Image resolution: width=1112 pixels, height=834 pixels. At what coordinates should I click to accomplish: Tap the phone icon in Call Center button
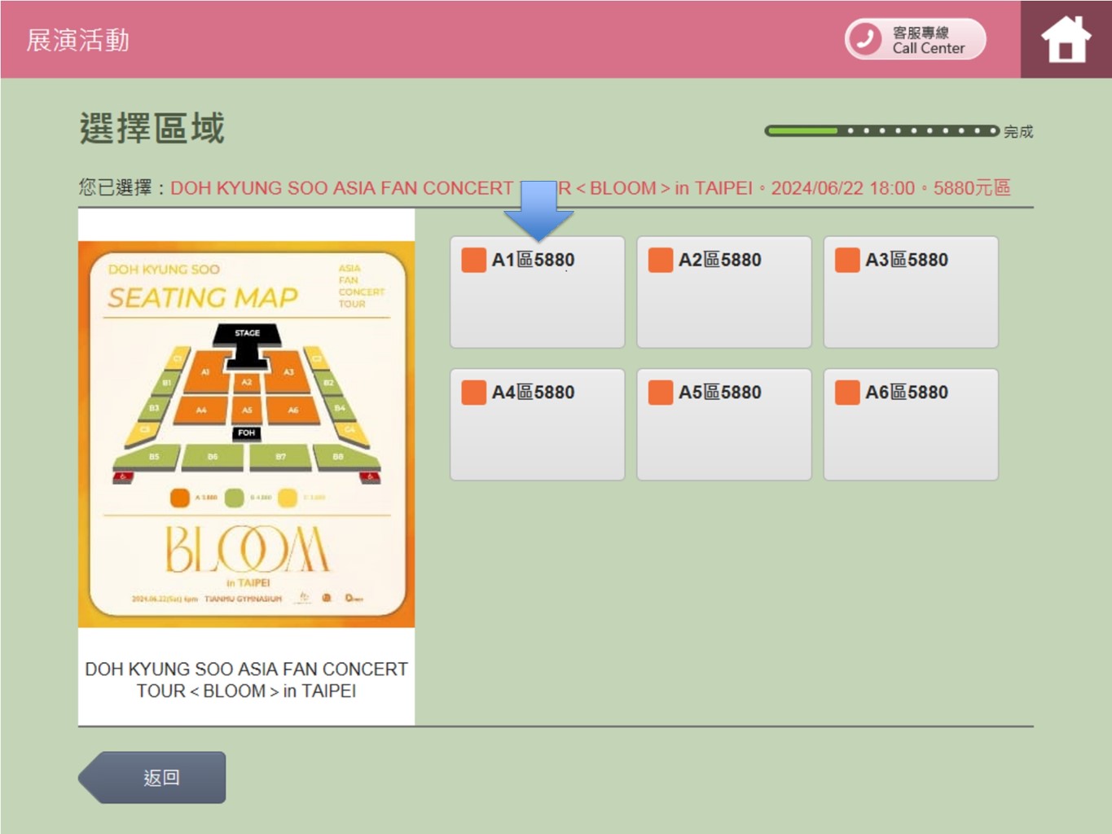865,39
